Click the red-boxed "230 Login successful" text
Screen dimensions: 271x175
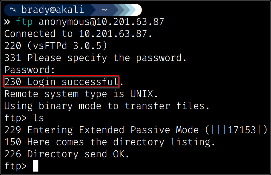coord(61,82)
